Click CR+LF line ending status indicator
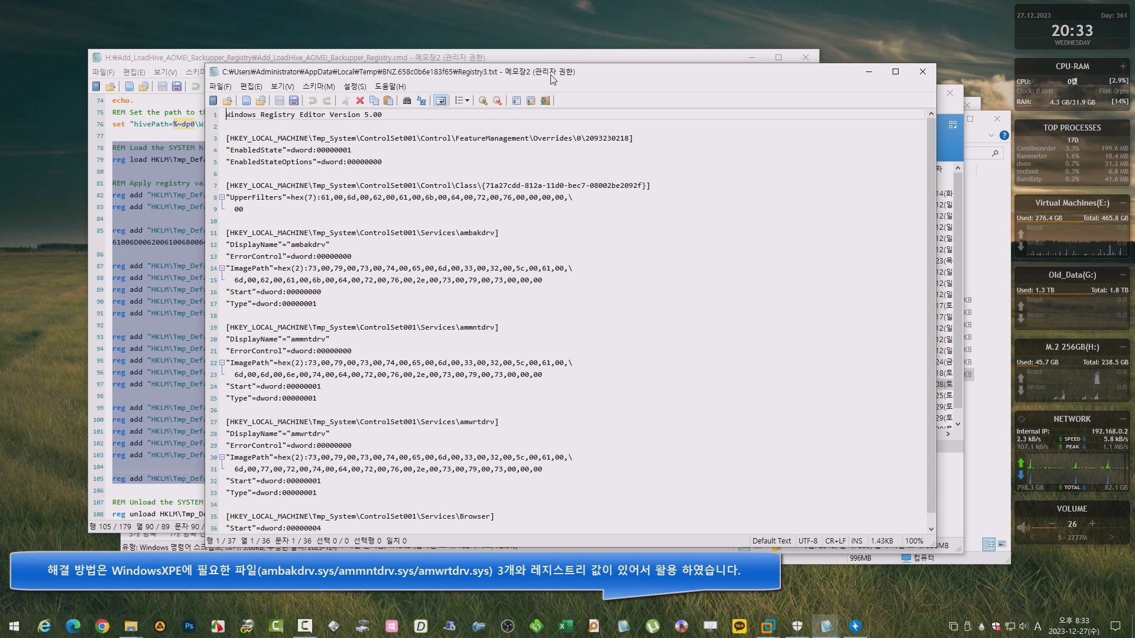Viewport: 1135px width, 638px height. pos(835,541)
